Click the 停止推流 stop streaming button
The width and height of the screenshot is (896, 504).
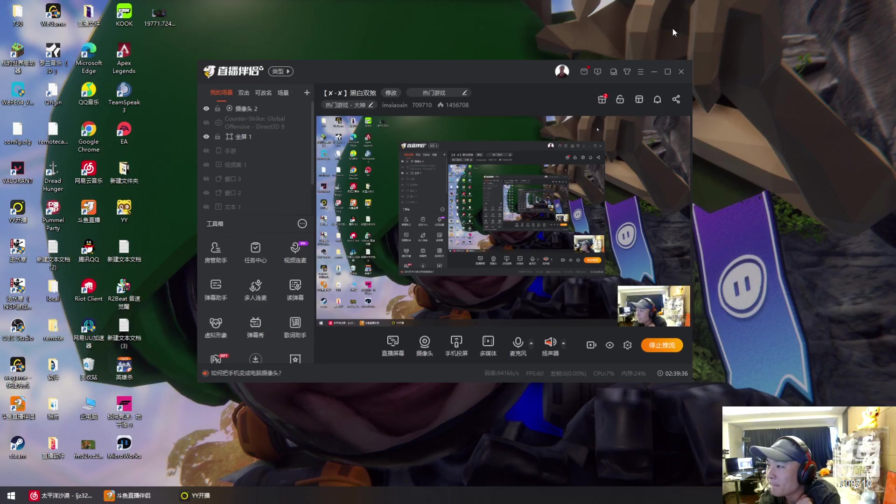[661, 345]
